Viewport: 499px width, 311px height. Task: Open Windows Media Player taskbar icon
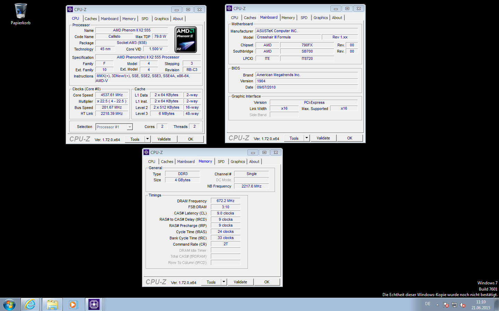pyautogui.click(x=73, y=304)
